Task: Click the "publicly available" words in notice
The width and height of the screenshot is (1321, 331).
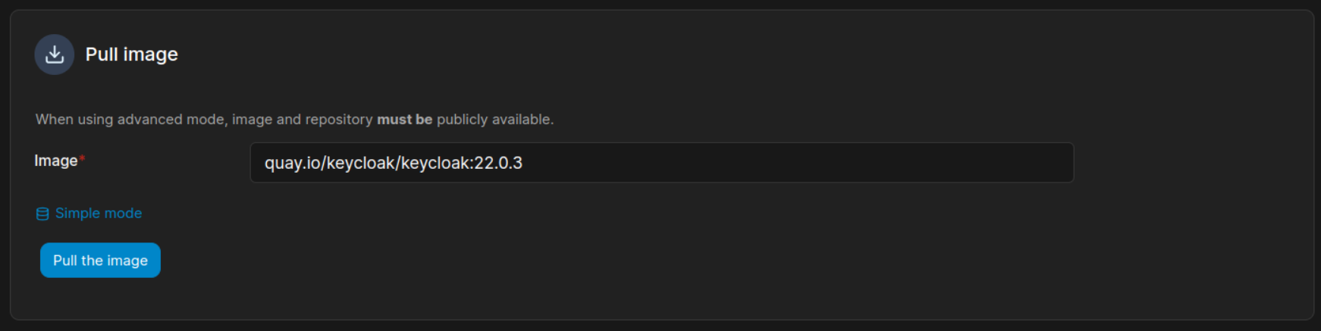Action: click(494, 120)
